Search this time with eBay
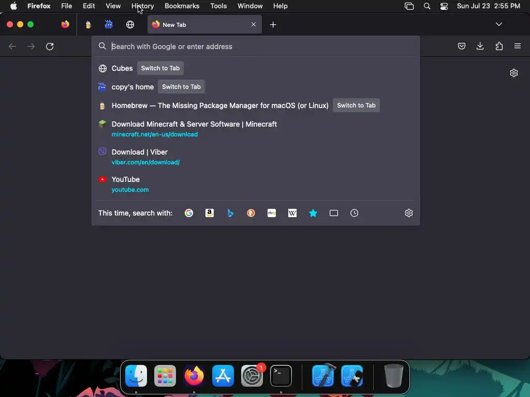Image resolution: width=530 pixels, height=397 pixels. pos(272,213)
